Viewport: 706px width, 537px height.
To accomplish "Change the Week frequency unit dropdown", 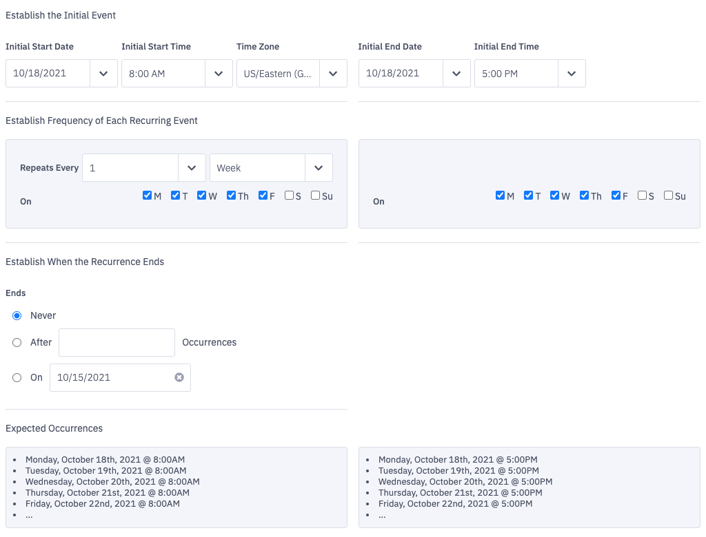I will pos(319,168).
